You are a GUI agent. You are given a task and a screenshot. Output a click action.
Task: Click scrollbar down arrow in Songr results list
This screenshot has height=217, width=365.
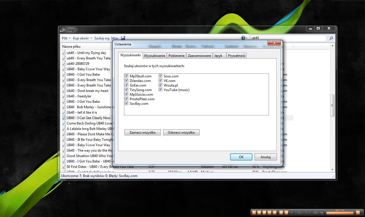[x=332, y=170]
